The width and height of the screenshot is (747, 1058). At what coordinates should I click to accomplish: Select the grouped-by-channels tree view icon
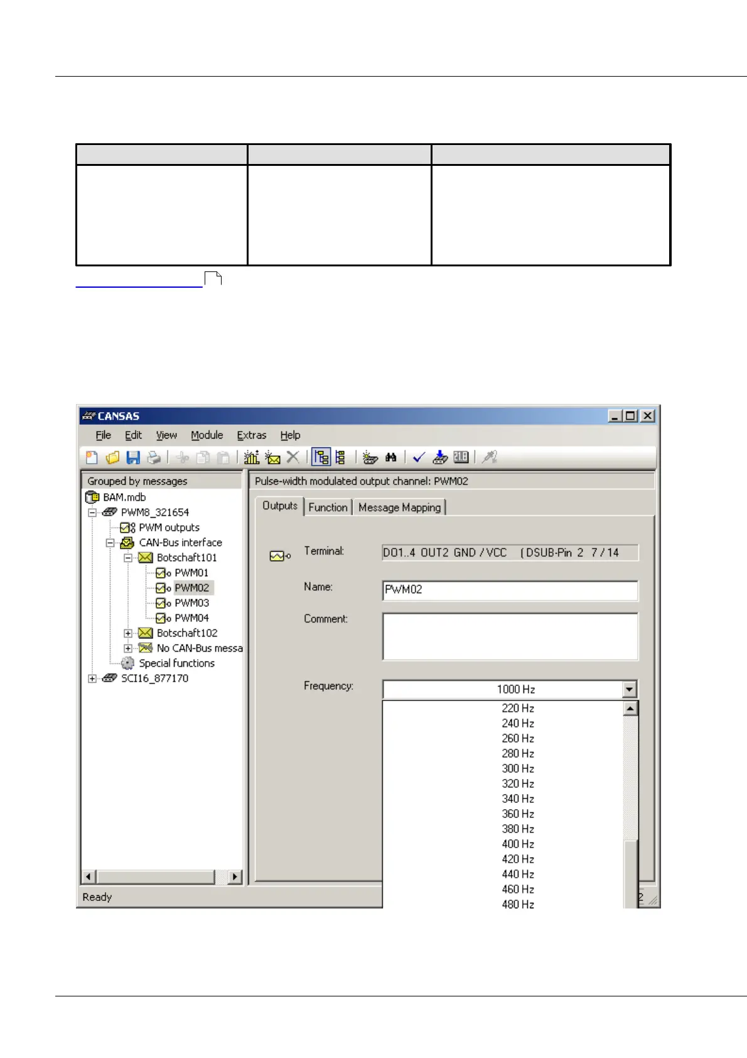[x=341, y=457]
